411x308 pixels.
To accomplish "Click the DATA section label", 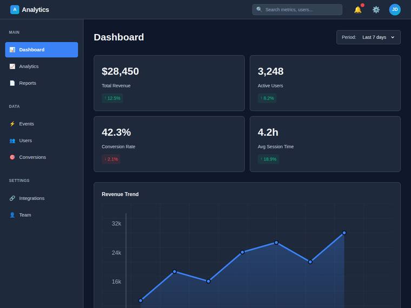I will [x=14, y=106].
